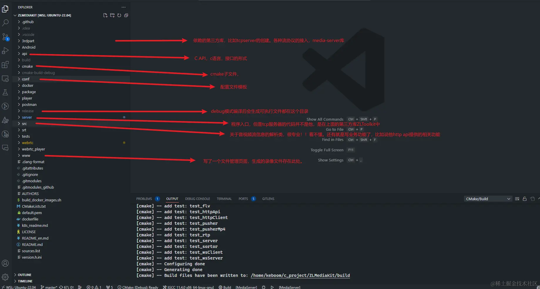Click the New File icon in Explorer
The image size is (540, 289).
click(105, 15)
